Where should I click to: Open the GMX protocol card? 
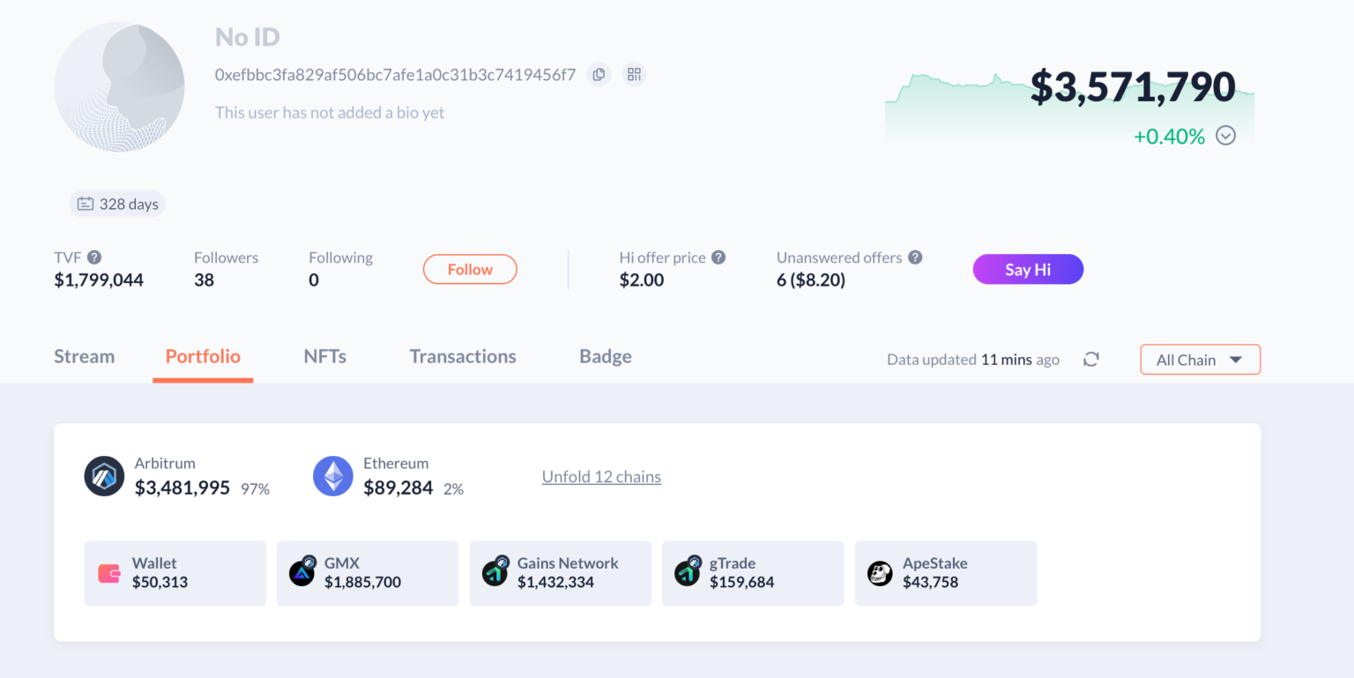368,573
